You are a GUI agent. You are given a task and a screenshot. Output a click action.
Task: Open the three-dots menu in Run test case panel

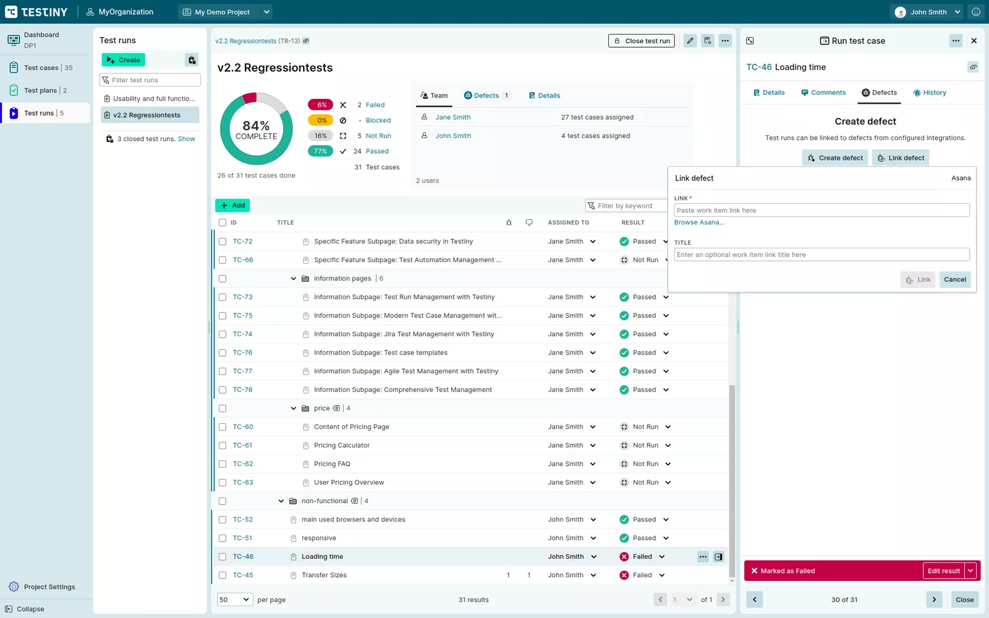coord(956,41)
